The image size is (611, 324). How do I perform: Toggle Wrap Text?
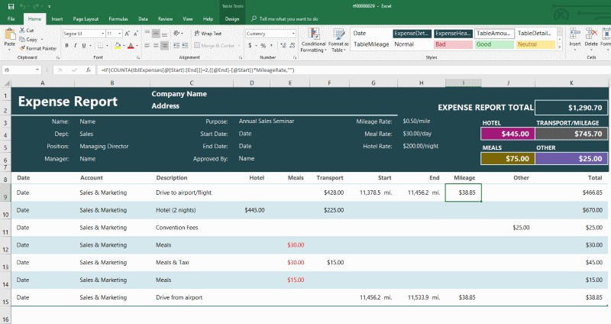click(x=208, y=34)
